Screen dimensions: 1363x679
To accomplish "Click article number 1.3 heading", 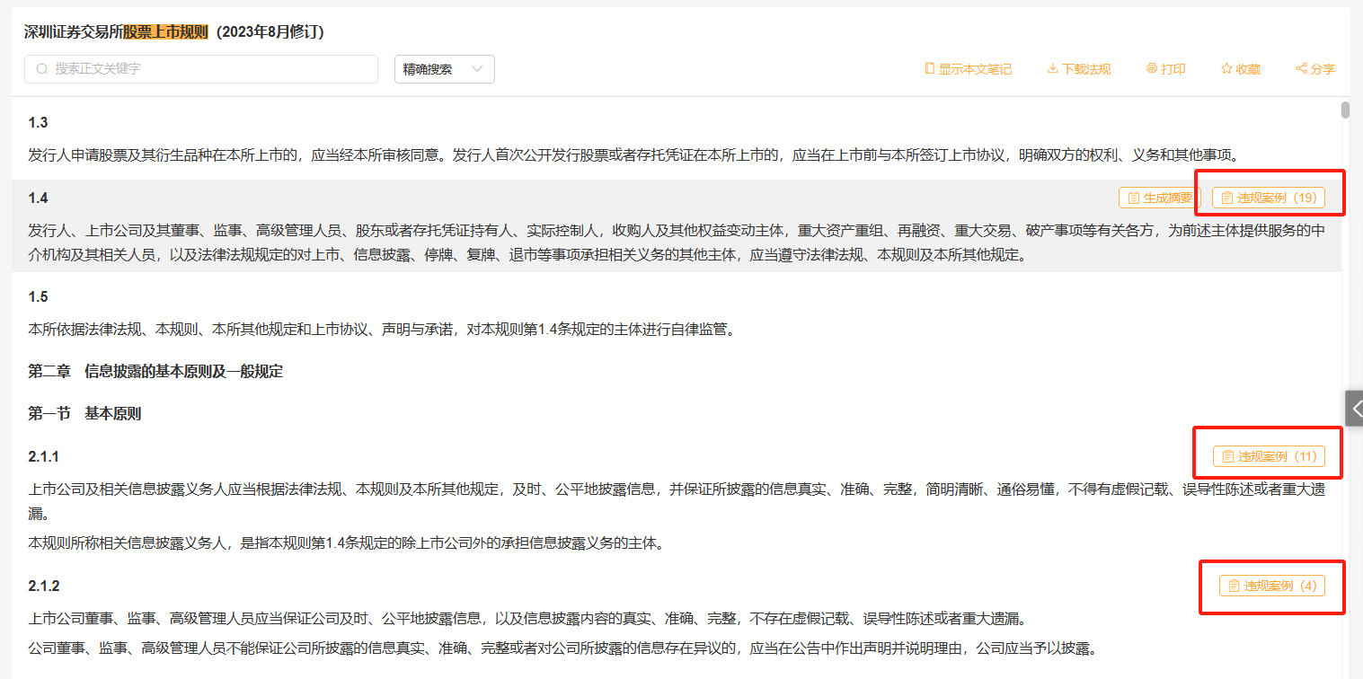I will (38, 123).
